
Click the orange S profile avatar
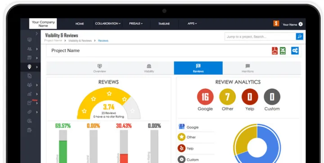tap(276, 23)
